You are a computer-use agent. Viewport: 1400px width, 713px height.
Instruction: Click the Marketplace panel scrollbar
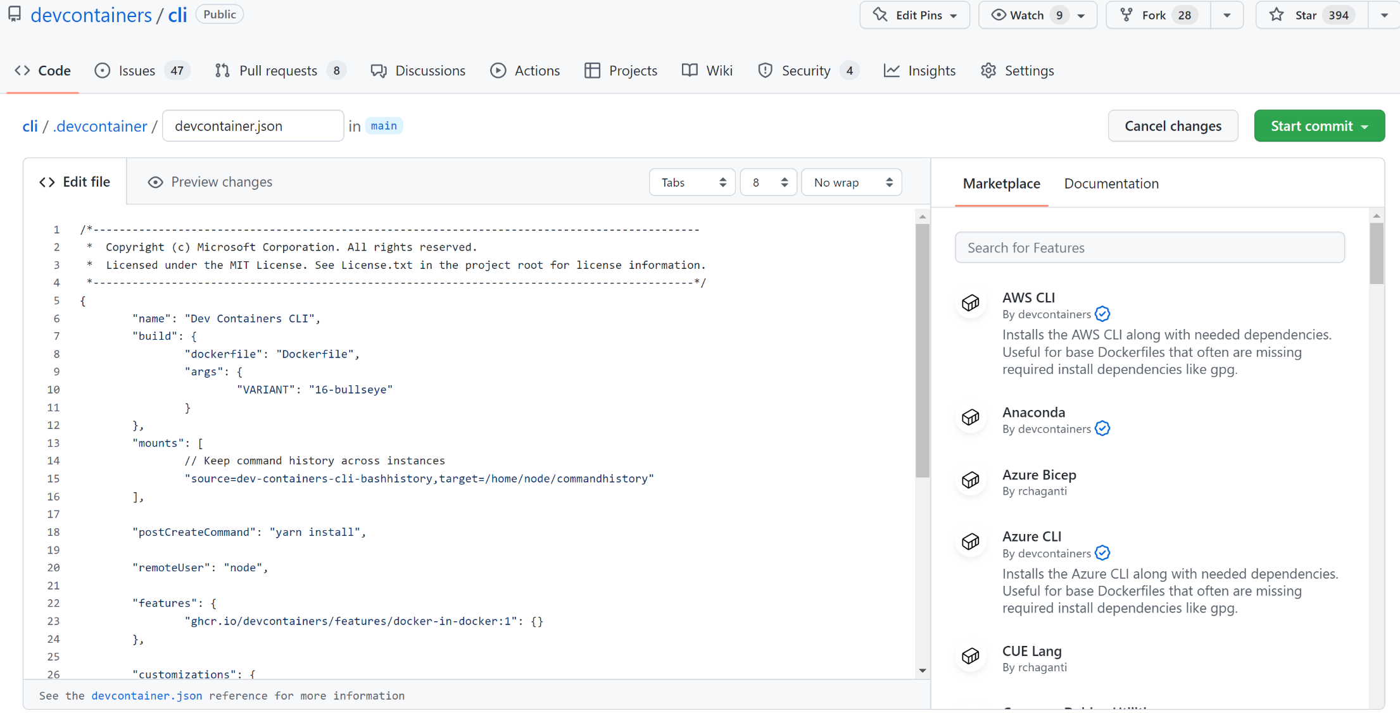1376,253
